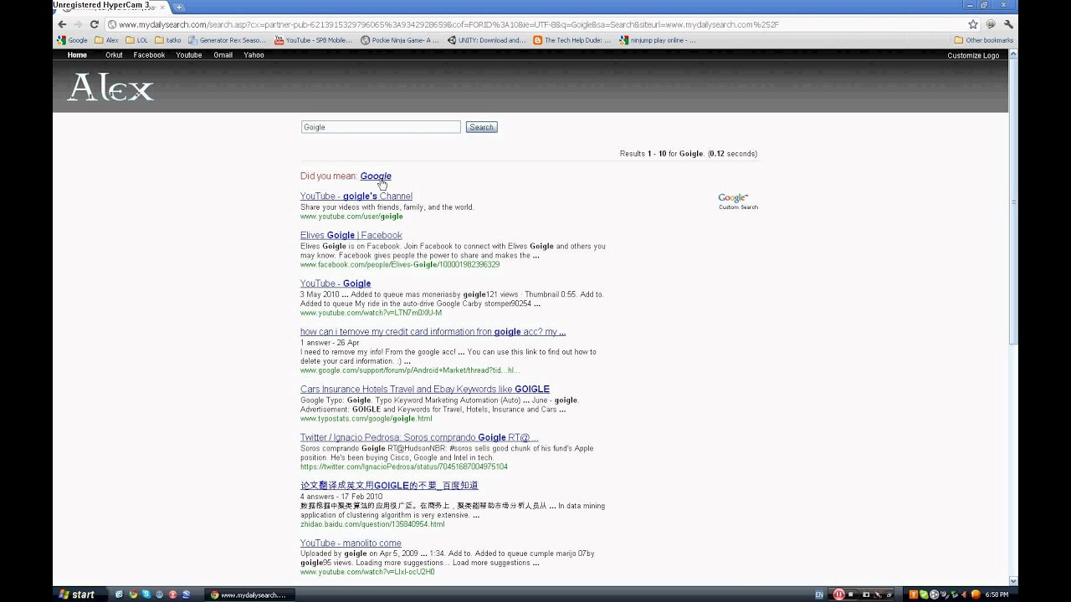Open the Google bookmark

pos(73,40)
